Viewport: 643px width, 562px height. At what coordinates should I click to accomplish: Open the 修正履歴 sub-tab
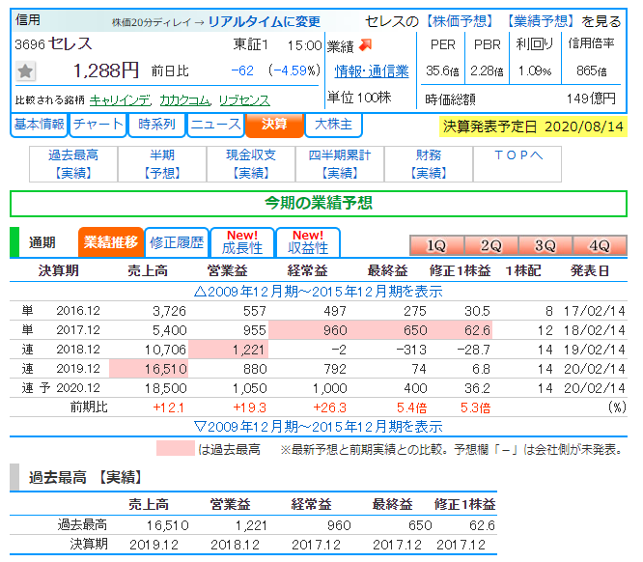point(177,242)
